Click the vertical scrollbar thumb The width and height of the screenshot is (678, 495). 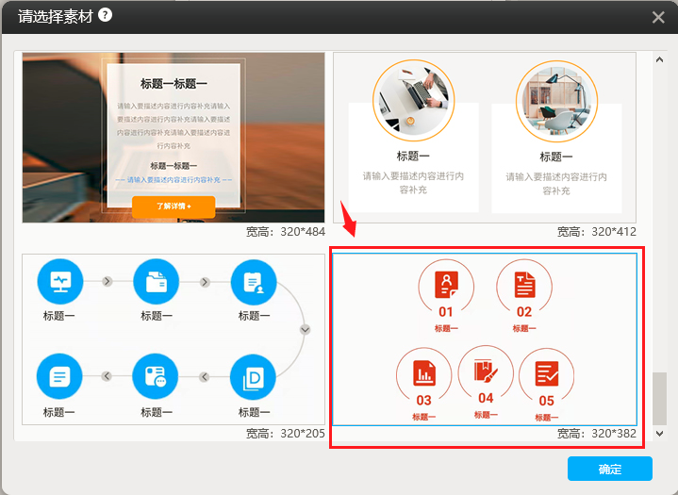(x=659, y=399)
